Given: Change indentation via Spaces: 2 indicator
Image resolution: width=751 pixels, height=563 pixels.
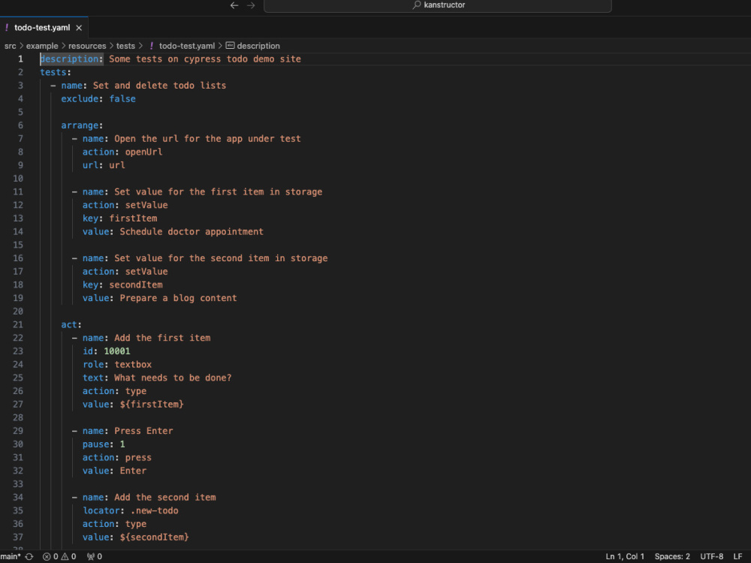Looking at the screenshot, I should (x=671, y=556).
